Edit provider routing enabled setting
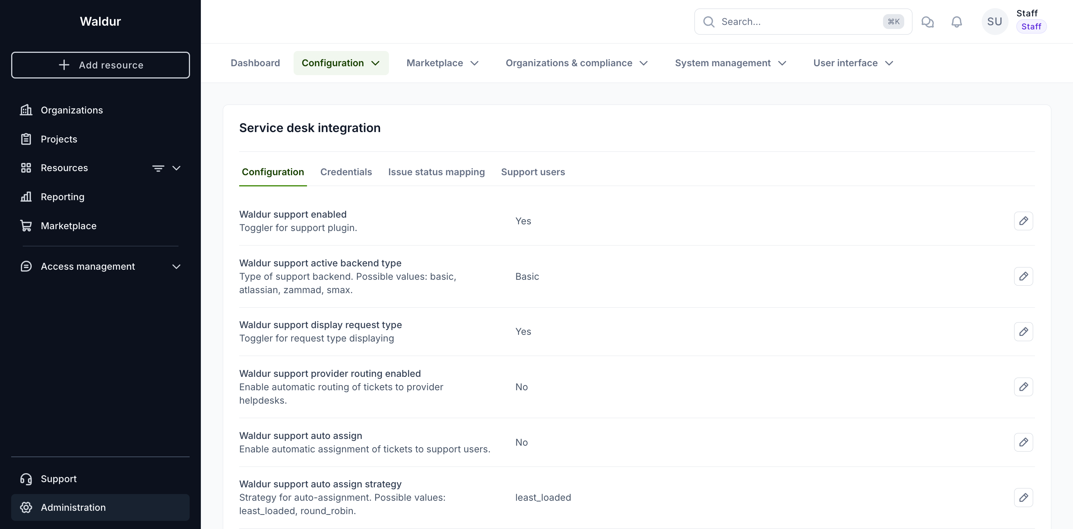Screen dimensions: 1073x529 [1023, 387]
